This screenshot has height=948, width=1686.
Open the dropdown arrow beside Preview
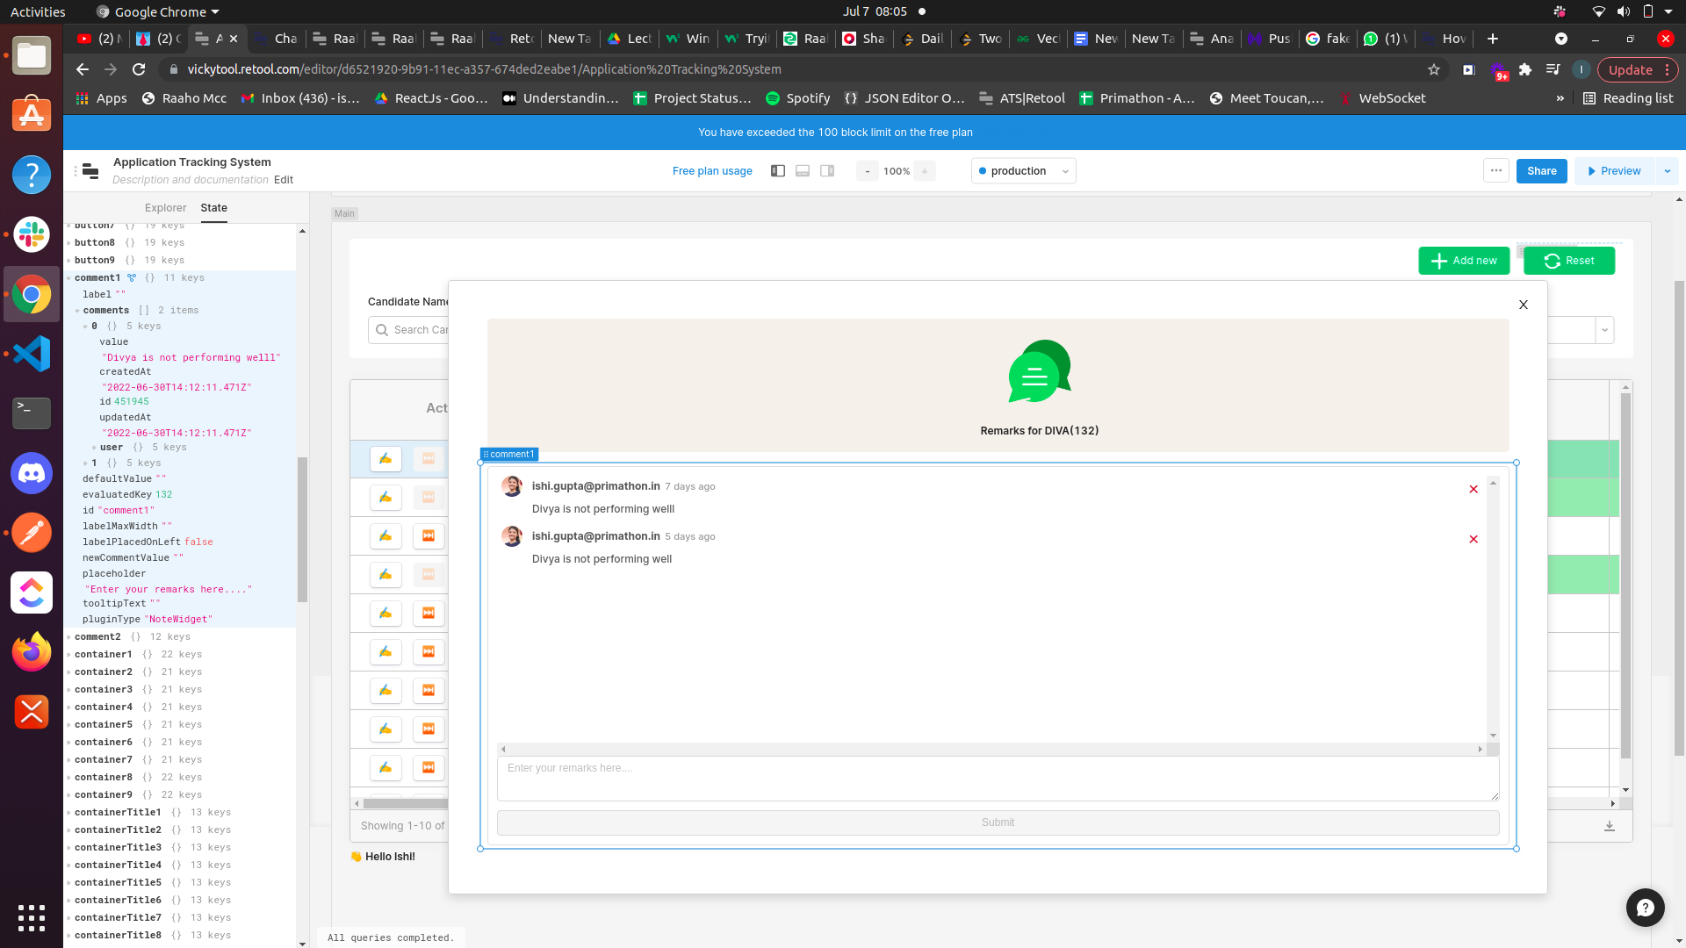tap(1667, 171)
